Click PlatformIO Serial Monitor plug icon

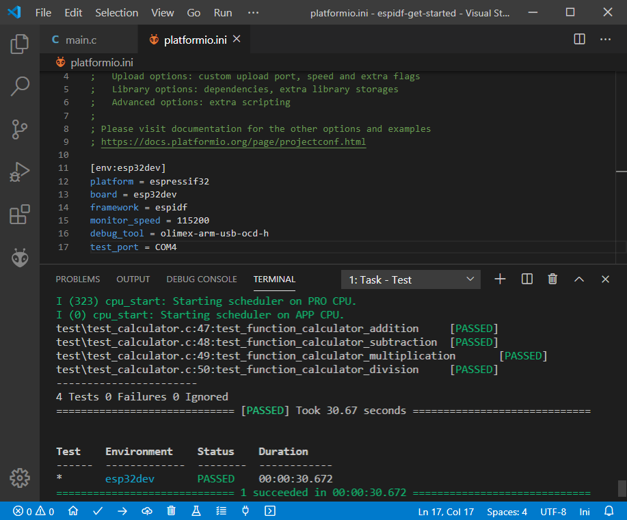(245, 511)
